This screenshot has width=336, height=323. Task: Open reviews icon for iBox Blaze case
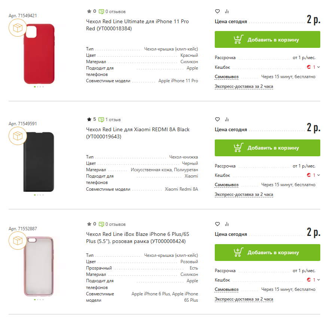[101, 224]
